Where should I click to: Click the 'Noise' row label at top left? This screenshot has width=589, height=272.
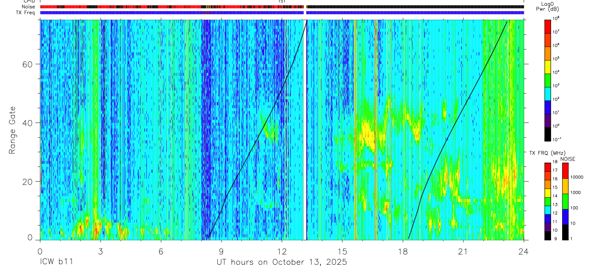point(29,7)
